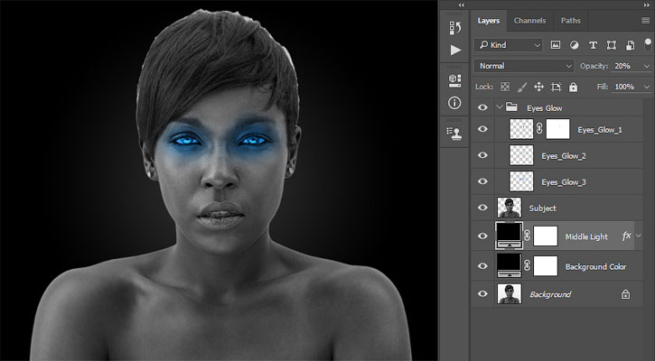Select the Eyes_Glow_2 layer thumbnail
The width and height of the screenshot is (655, 361).
(x=521, y=155)
